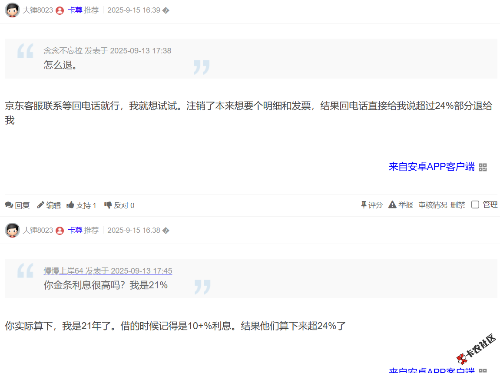500x373 pixels.
Task: Click the QR icon in the bottom post
Action: point(483,371)
